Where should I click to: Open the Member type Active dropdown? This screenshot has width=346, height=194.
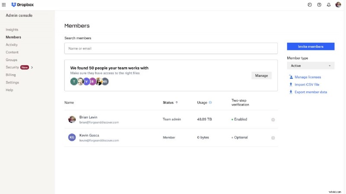(311, 66)
